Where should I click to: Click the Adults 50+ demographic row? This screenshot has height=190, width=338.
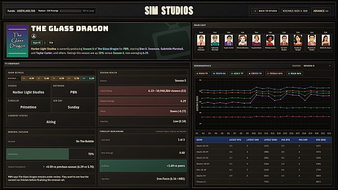tap(263, 176)
